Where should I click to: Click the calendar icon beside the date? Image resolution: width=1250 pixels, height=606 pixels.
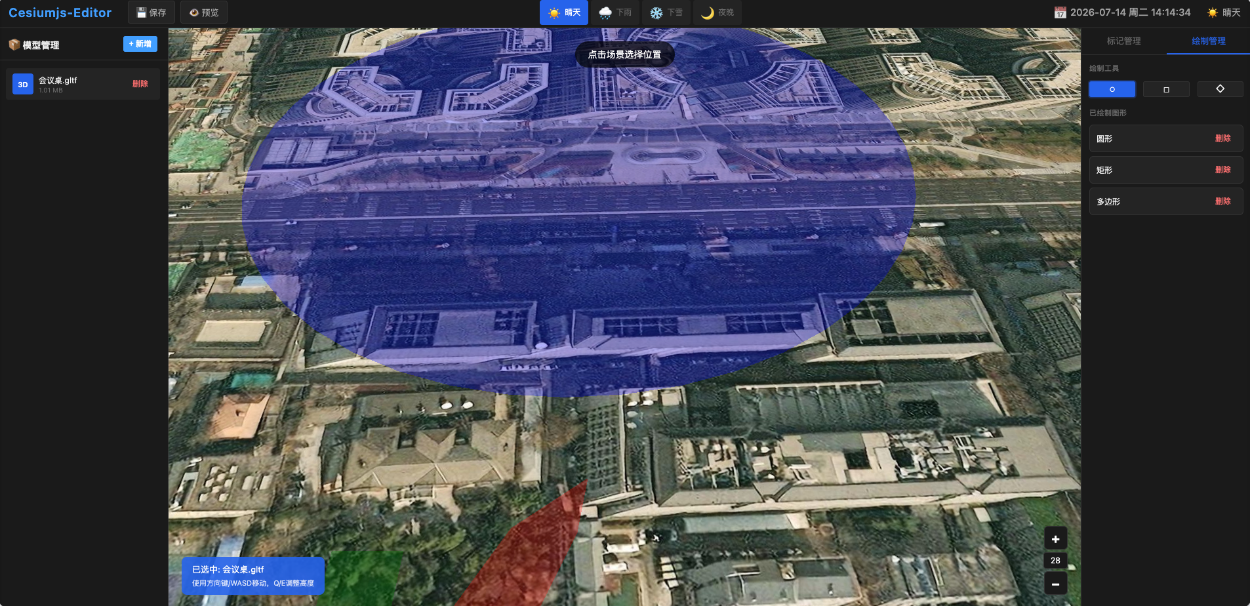click(1060, 12)
